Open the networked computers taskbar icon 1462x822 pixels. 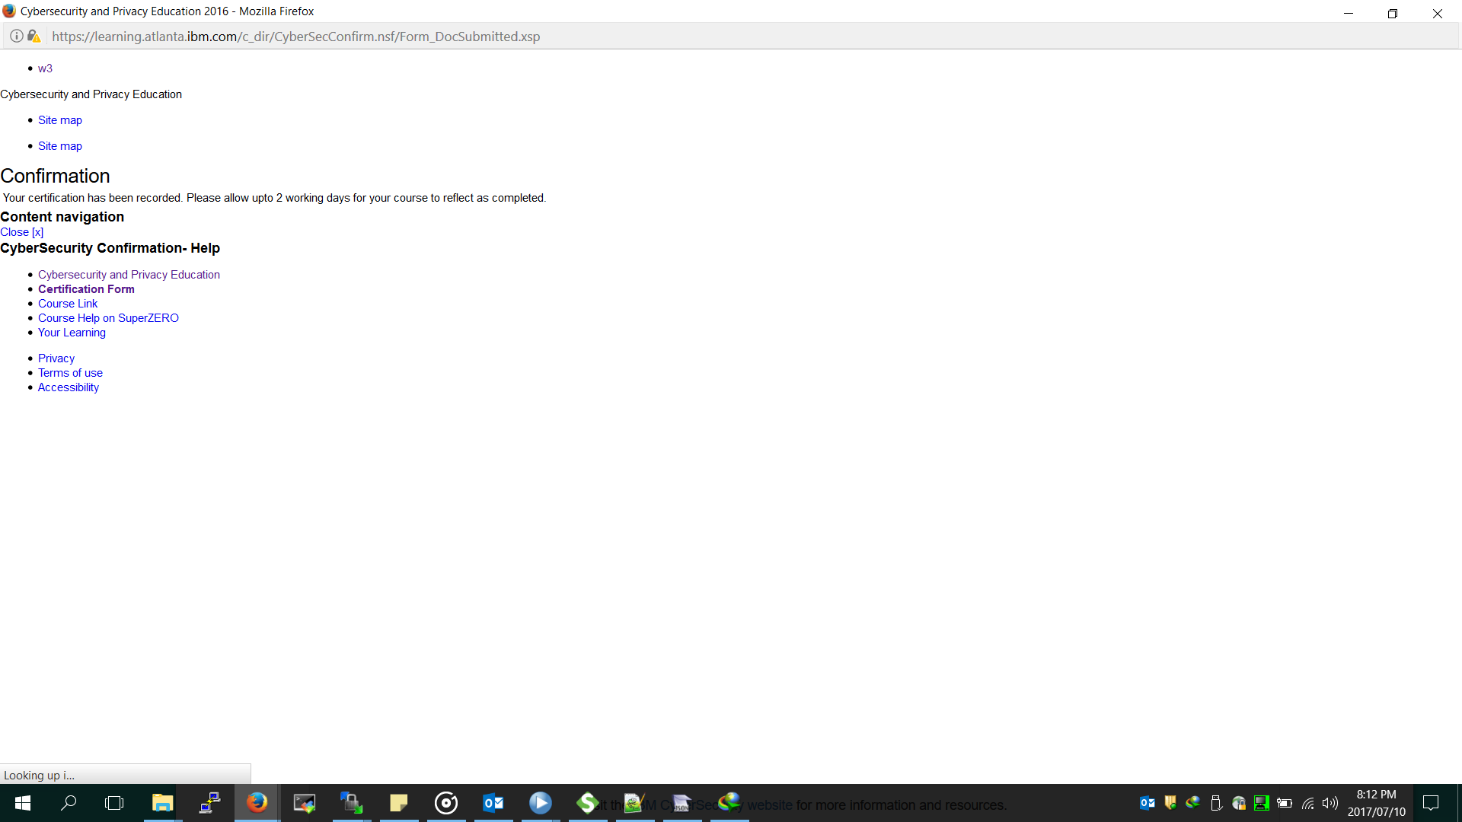[x=209, y=803]
